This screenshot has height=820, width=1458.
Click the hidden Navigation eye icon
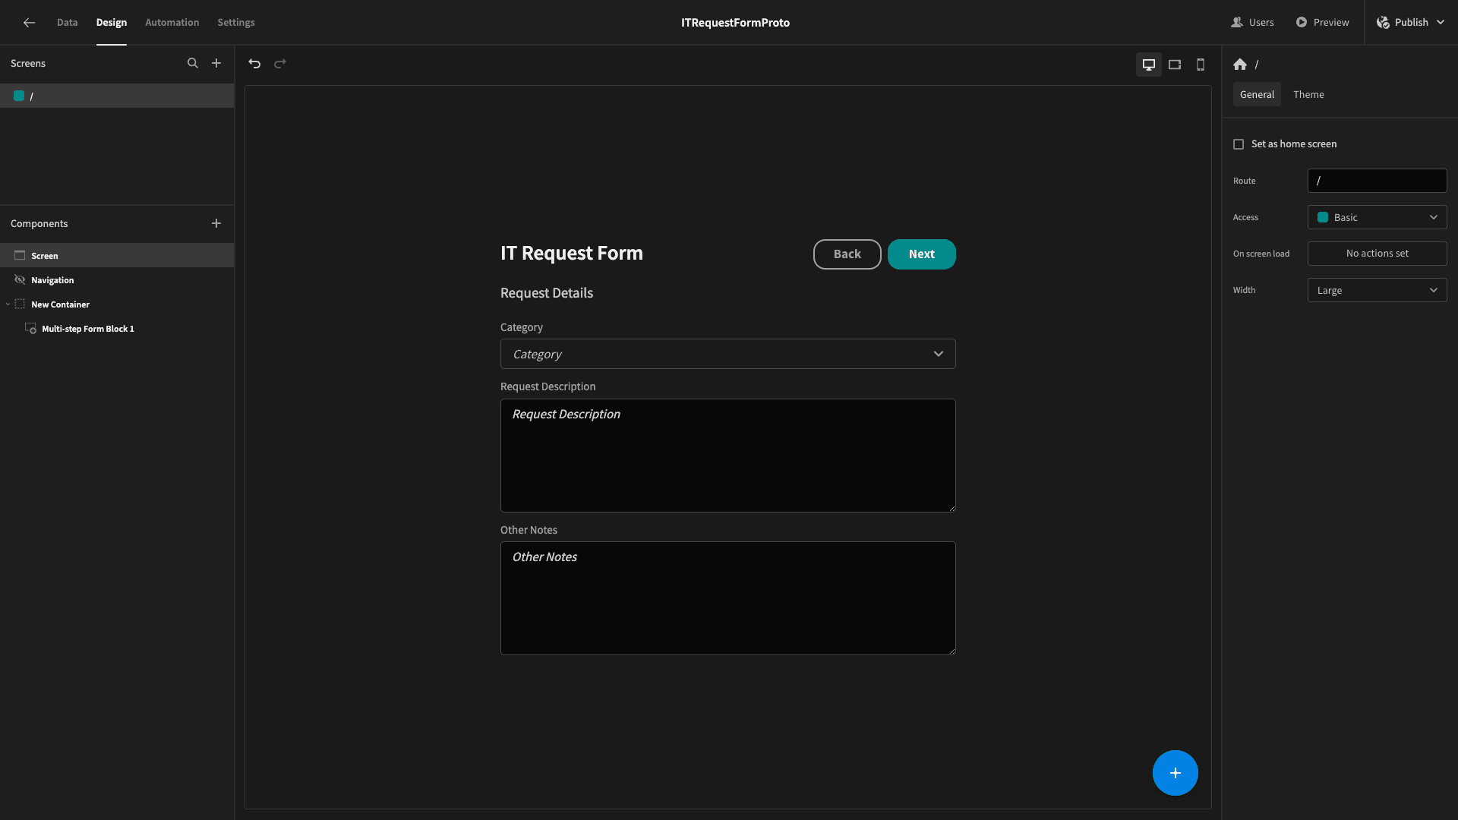(x=20, y=280)
